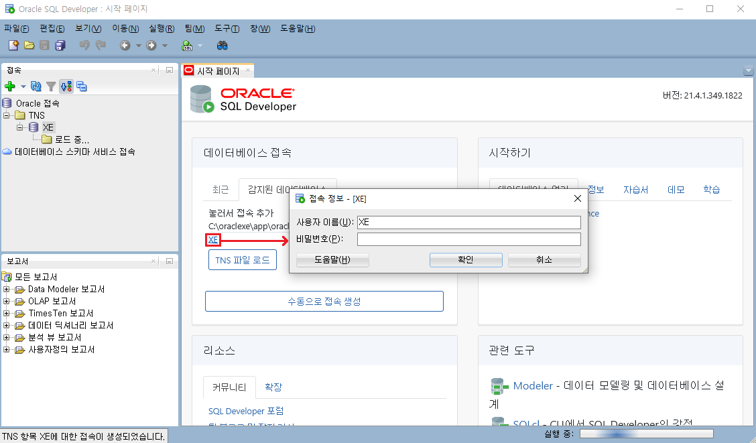Open the SQL Worksheet dropdown arrow
The width and height of the screenshot is (756, 443).
(x=200, y=46)
